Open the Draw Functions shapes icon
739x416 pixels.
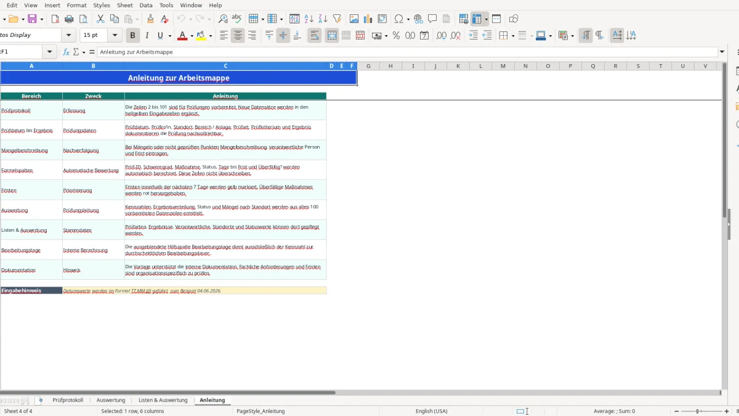(x=514, y=19)
